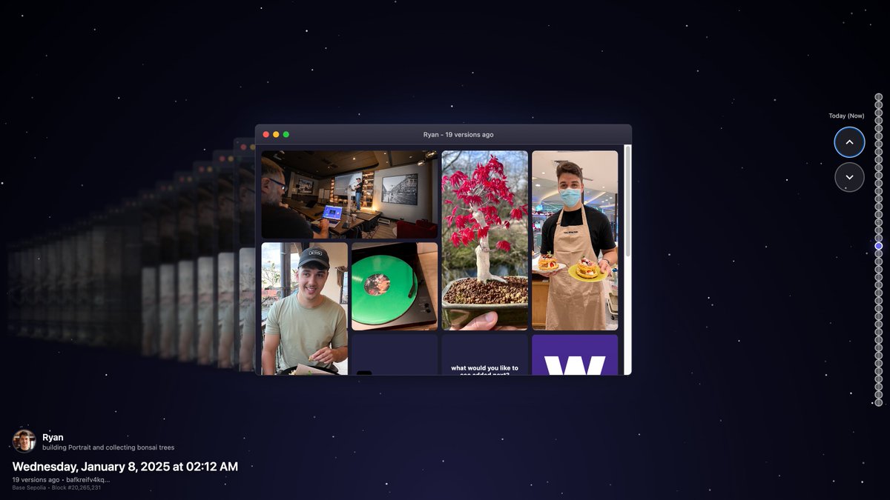Open the photo of the masked man in an apron
This screenshot has width=890, height=500.
click(575, 241)
